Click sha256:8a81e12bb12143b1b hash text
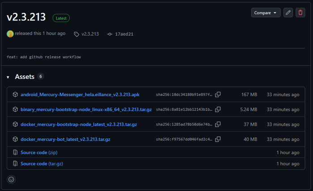Image resolution: width=313 pixels, height=191 pixels. tap(184, 110)
